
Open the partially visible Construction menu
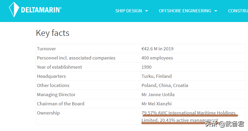coord(238,11)
